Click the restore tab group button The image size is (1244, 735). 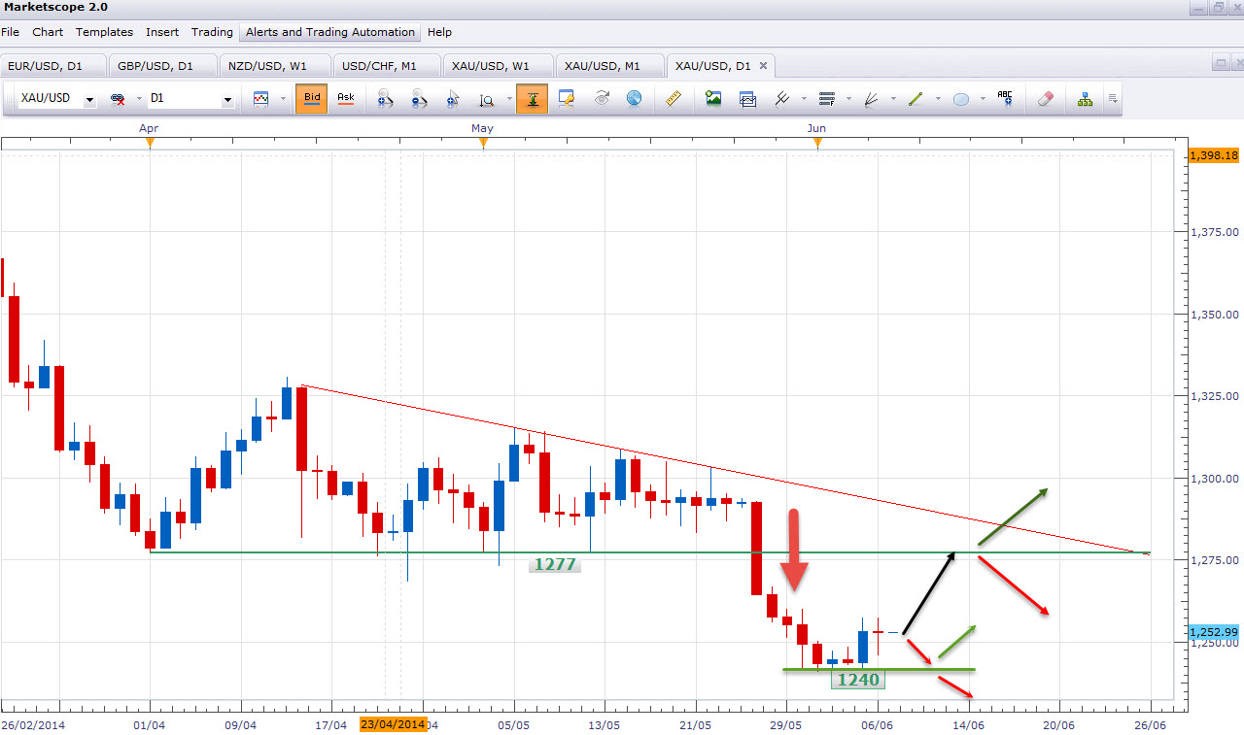tap(1220, 63)
